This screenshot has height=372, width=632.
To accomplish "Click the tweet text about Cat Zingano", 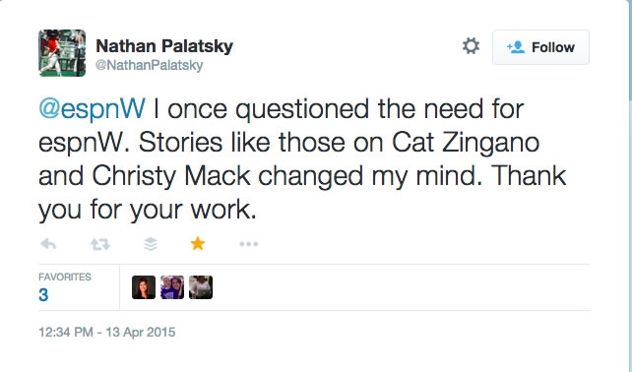I will click(x=302, y=159).
